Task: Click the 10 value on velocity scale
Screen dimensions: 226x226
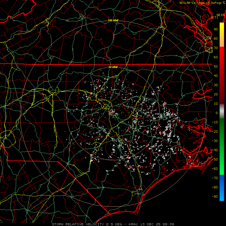Action: [x=216, y=104]
